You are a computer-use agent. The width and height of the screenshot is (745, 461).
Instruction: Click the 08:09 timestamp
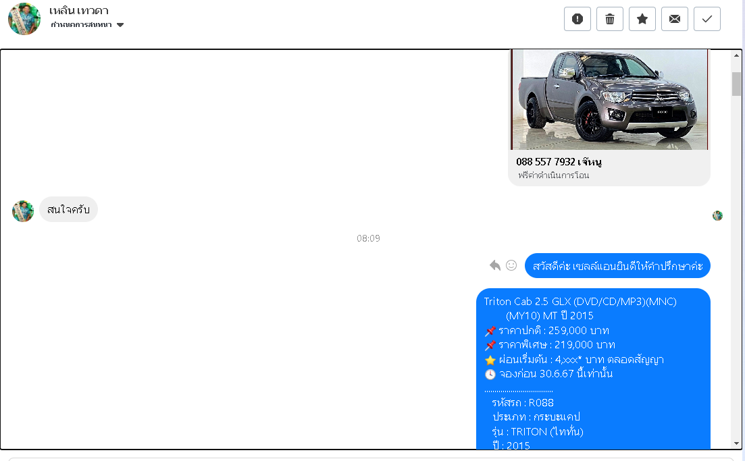coord(368,238)
